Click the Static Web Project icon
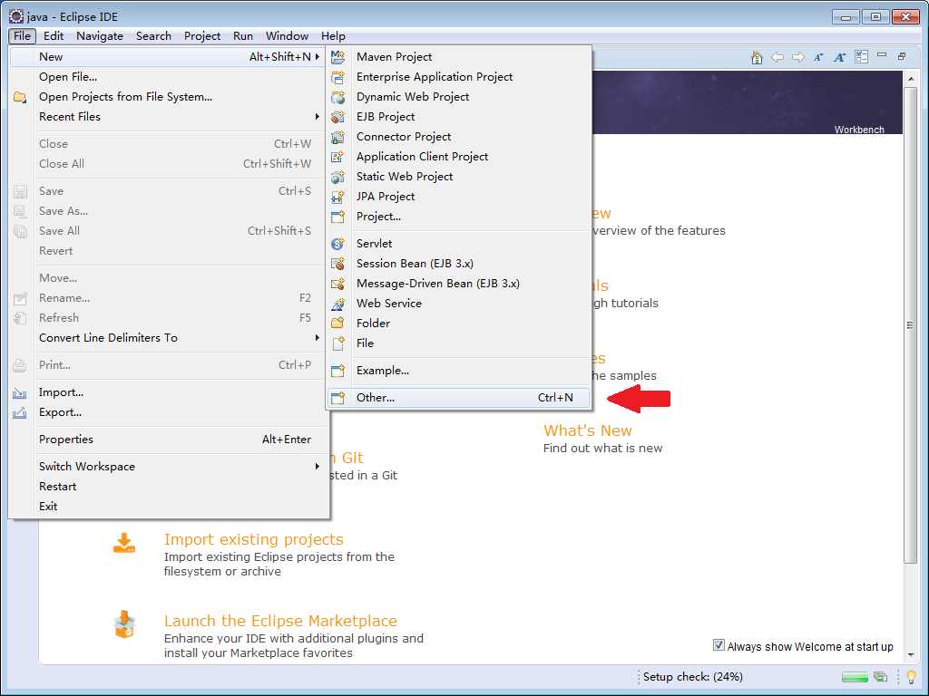Image resolution: width=929 pixels, height=696 pixels. point(337,177)
